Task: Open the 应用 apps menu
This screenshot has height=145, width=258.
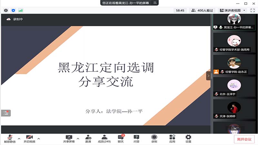Action: [x=172, y=139]
